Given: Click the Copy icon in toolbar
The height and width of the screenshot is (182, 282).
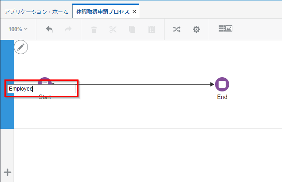Looking at the screenshot, I should click(132, 29).
